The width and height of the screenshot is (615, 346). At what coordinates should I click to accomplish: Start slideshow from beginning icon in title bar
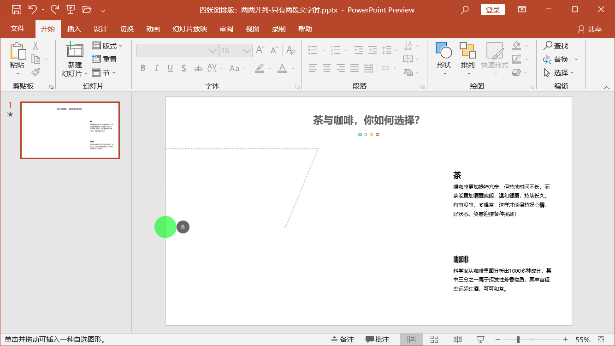[71, 10]
